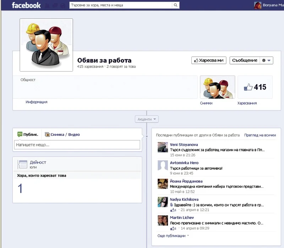Open Йоана Йорданова's profile name link
Viewport: 284px width, 248px height.
click(x=186, y=181)
